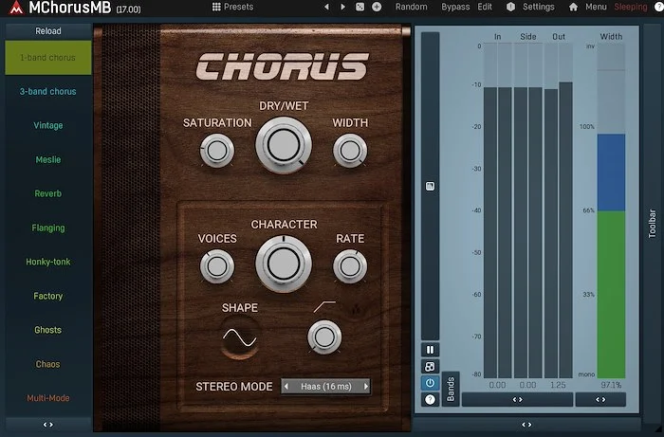Select next stereo mode with right arrow

[x=366, y=386]
